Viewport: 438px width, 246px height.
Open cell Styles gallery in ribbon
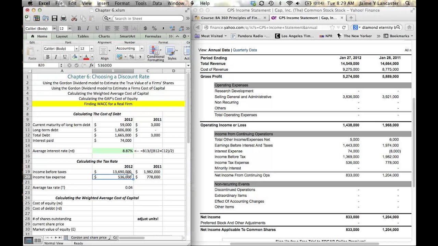[x=172, y=53]
